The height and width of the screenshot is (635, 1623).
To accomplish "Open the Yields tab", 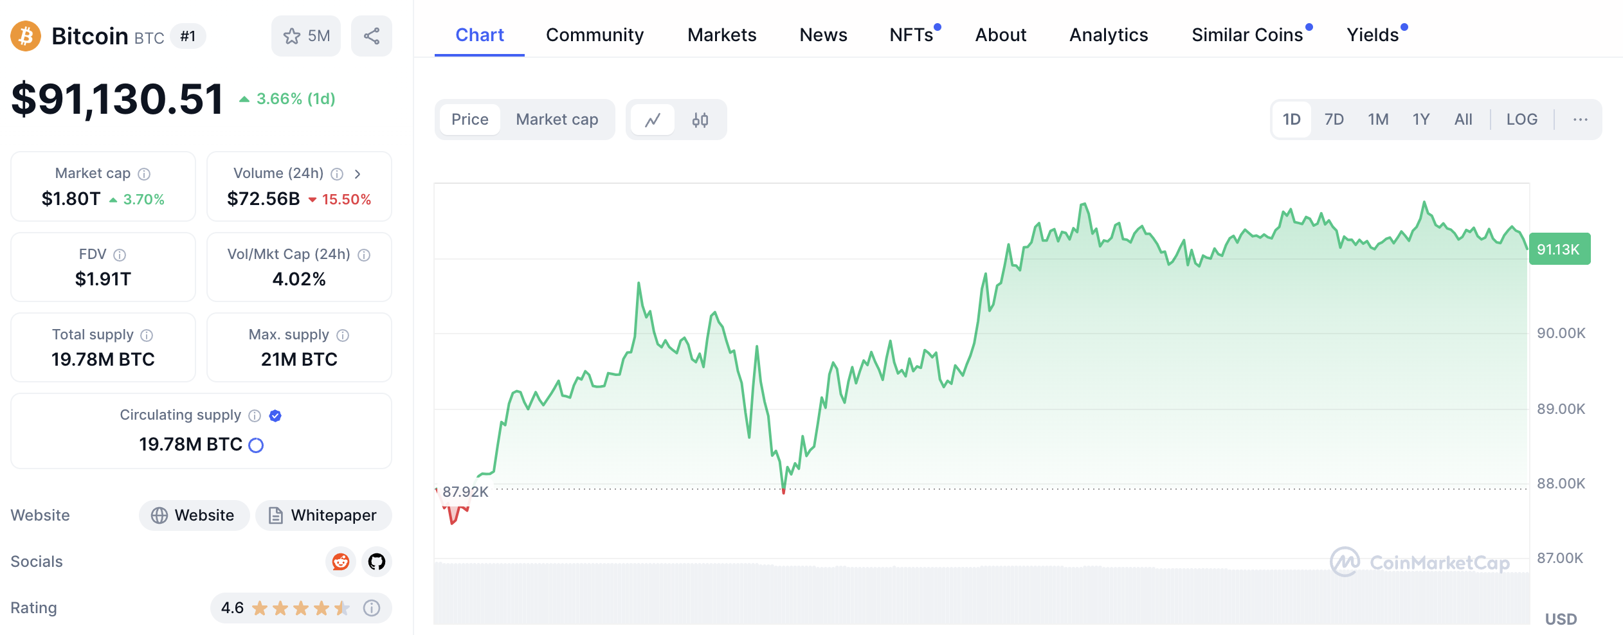I will (x=1374, y=35).
